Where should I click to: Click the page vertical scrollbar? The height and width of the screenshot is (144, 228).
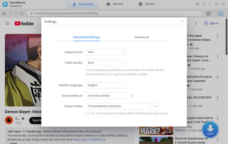(x=226, y=37)
